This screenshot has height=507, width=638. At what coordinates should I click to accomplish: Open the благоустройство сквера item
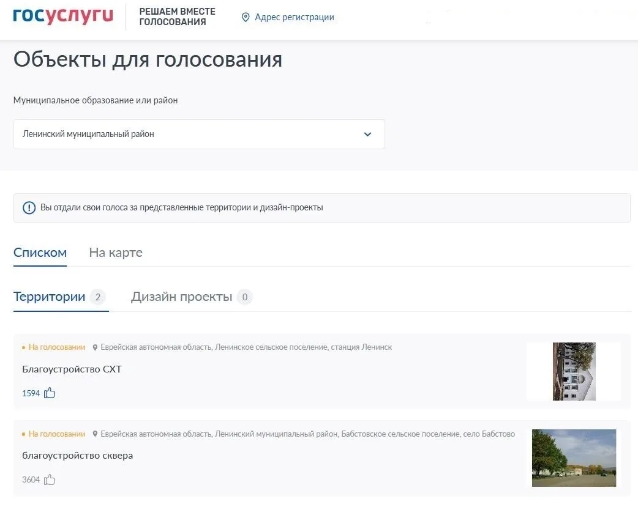[x=77, y=456]
